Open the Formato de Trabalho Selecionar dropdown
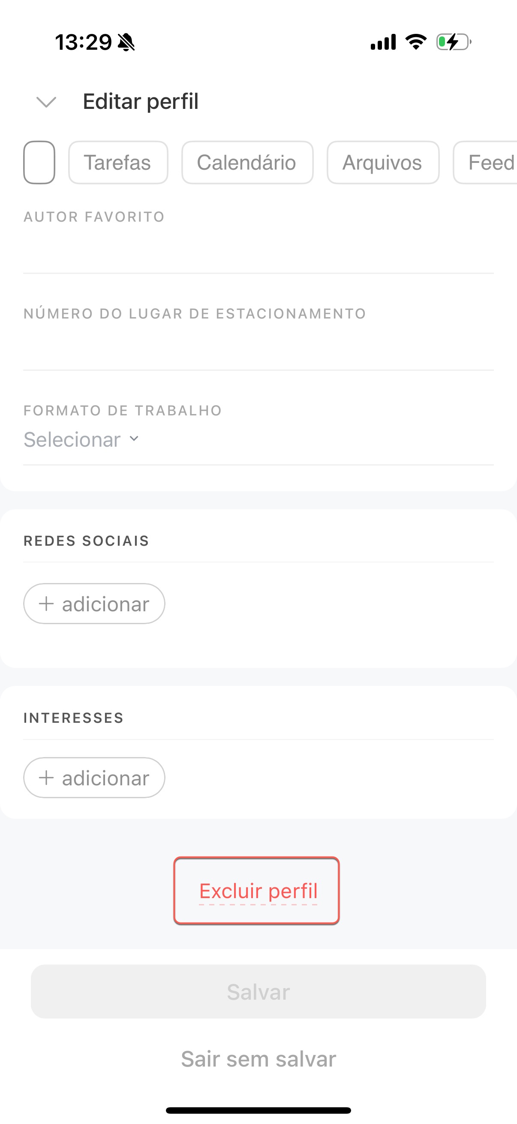This screenshot has width=517, height=1124. (x=72, y=439)
